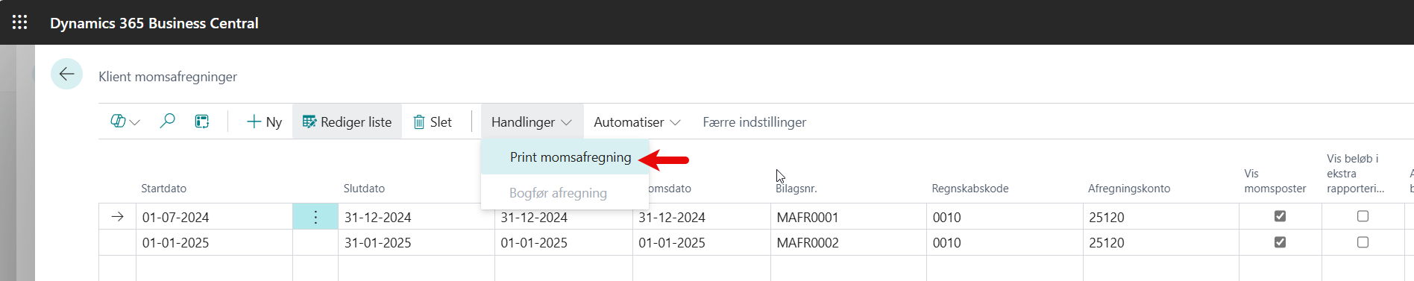Uncheck Vis momsposter for first row

pyautogui.click(x=1280, y=216)
